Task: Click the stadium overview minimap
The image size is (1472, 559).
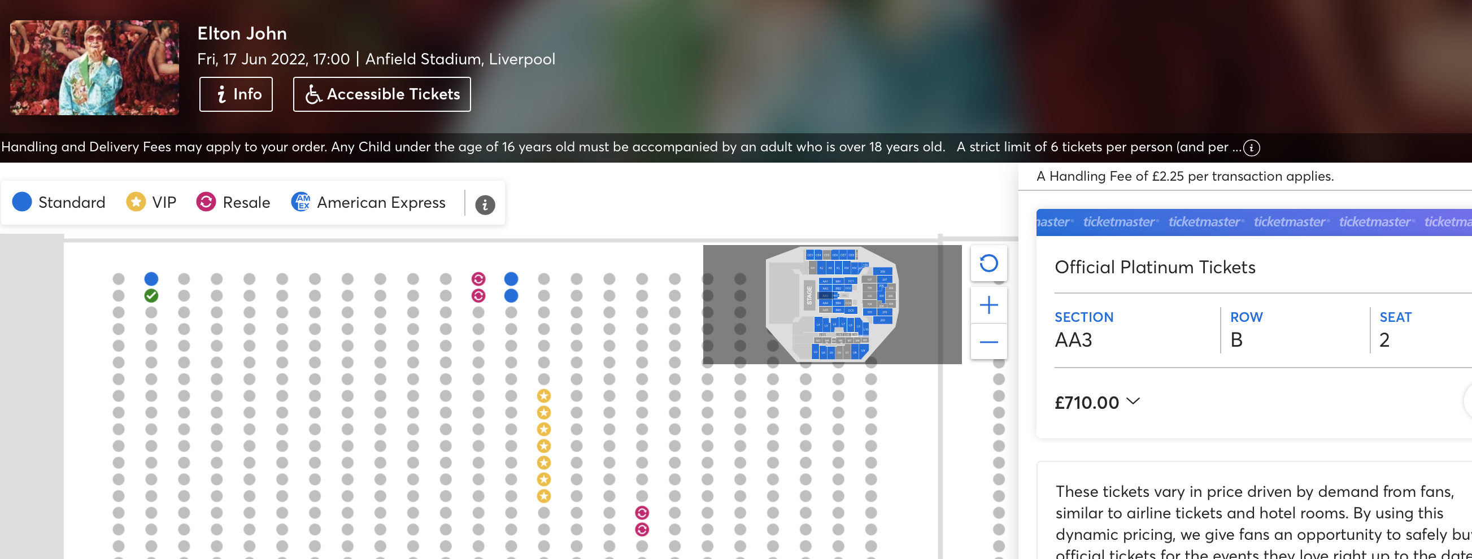Action: pos(832,304)
